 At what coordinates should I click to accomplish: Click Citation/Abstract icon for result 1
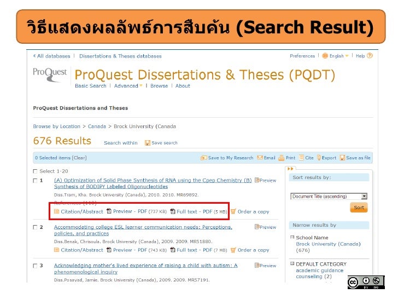(x=57, y=211)
